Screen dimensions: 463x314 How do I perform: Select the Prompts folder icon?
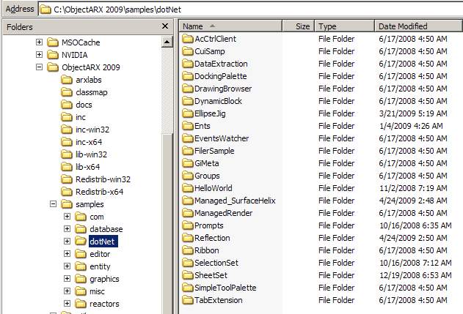(188, 225)
